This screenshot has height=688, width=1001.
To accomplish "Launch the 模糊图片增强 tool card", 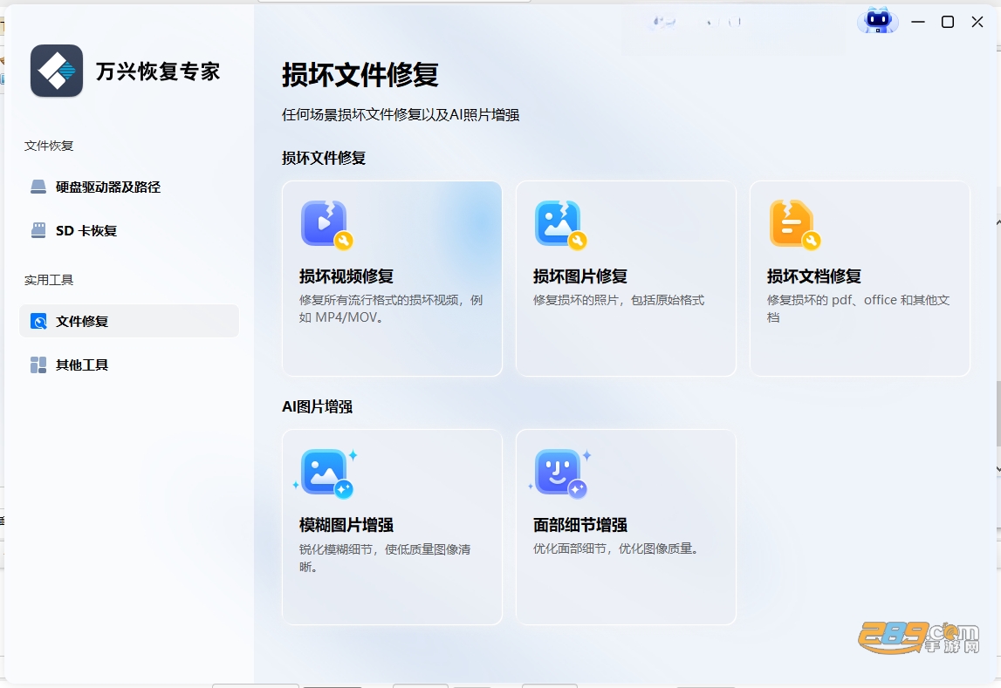I will tap(392, 528).
